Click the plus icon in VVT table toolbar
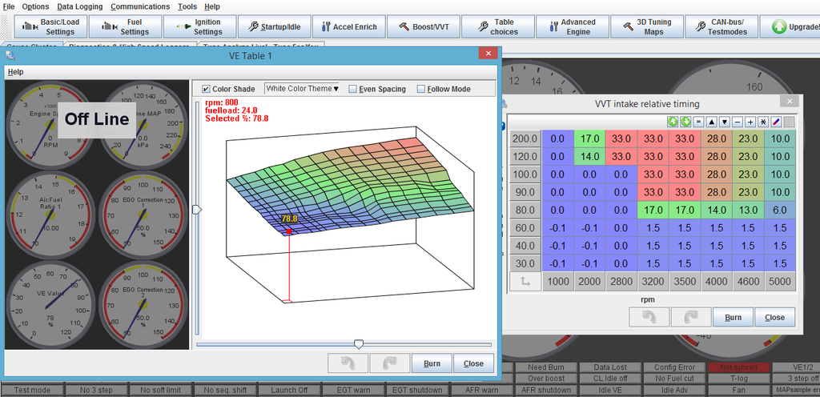The image size is (820, 397). [x=750, y=122]
